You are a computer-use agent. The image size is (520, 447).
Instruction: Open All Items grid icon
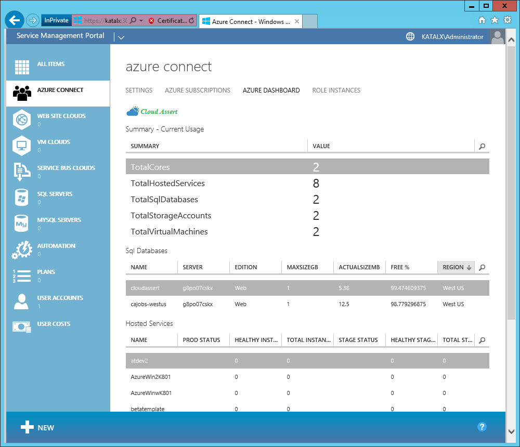pyautogui.click(x=22, y=68)
